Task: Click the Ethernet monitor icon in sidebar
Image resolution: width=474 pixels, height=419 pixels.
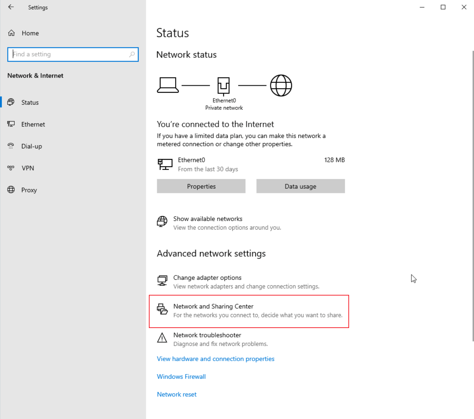Action: tap(11, 124)
